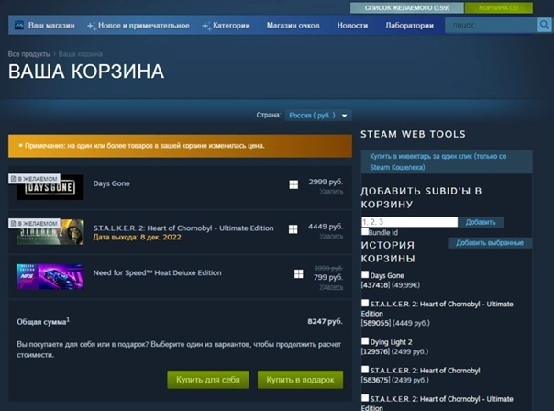Check Dying Light 2 history entry
The height and width of the screenshot is (411, 554).
365,341
